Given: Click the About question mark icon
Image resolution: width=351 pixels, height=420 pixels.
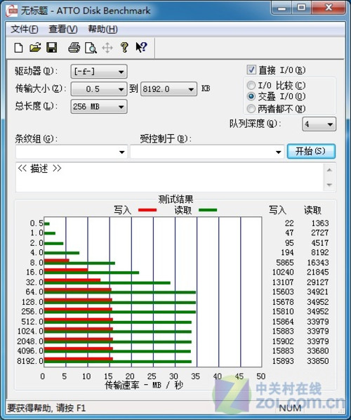Looking at the screenshot, I should click(124, 48).
